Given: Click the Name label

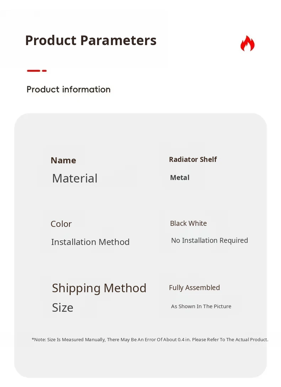Looking at the screenshot, I should point(63,160).
